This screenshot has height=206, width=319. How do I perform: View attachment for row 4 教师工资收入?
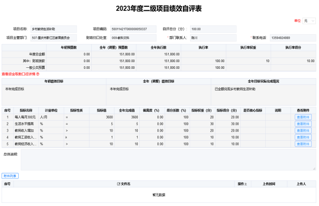click(x=303, y=137)
